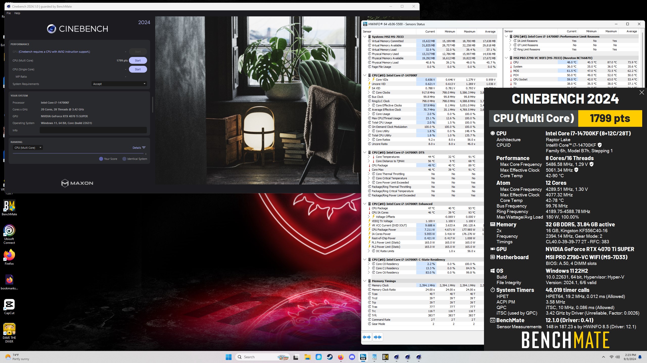Click the Info text field in Your System

tap(93, 130)
